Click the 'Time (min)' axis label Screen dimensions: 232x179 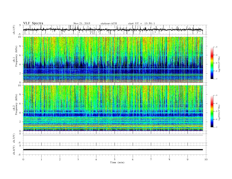pos(117,162)
